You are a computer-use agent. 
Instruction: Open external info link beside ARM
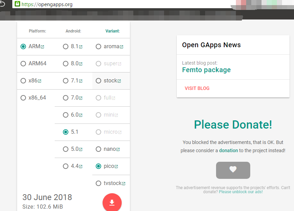[x=42, y=47]
